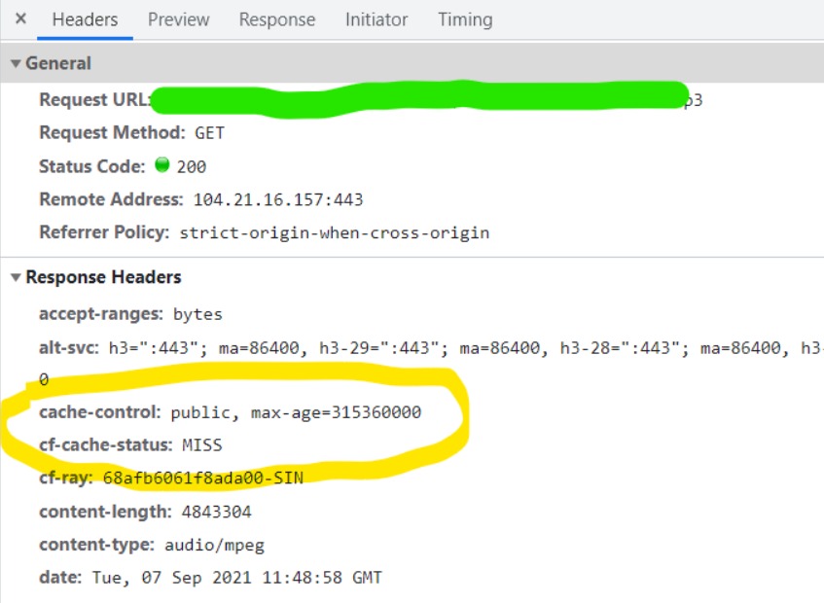Select content-type value audio/mpeg
The height and width of the screenshot is (603, 824).
tap(214, 546)
